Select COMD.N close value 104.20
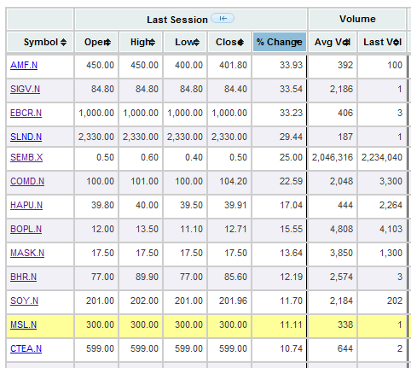 point(233,181)
